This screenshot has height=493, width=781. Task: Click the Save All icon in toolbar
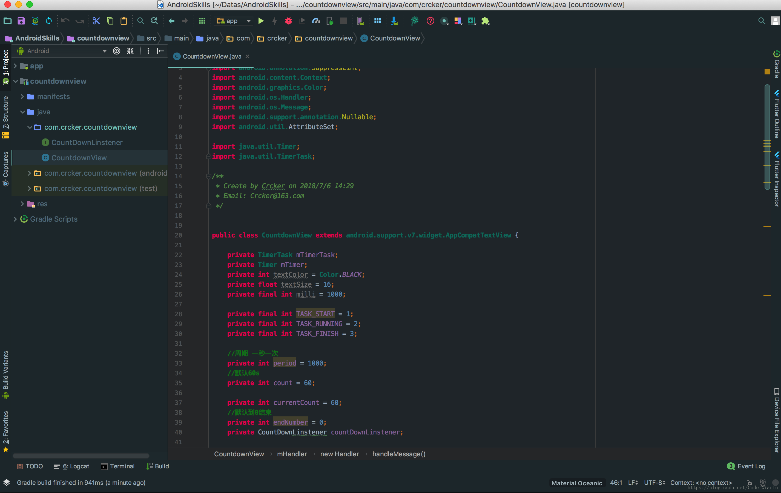[x=21, y=21]
